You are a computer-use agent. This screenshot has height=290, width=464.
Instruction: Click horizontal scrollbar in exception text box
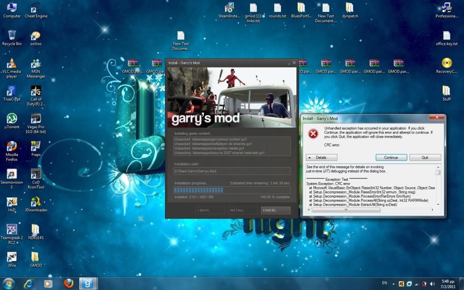coord(372,210)
